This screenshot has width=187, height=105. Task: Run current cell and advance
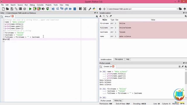(x=39, y=9)
